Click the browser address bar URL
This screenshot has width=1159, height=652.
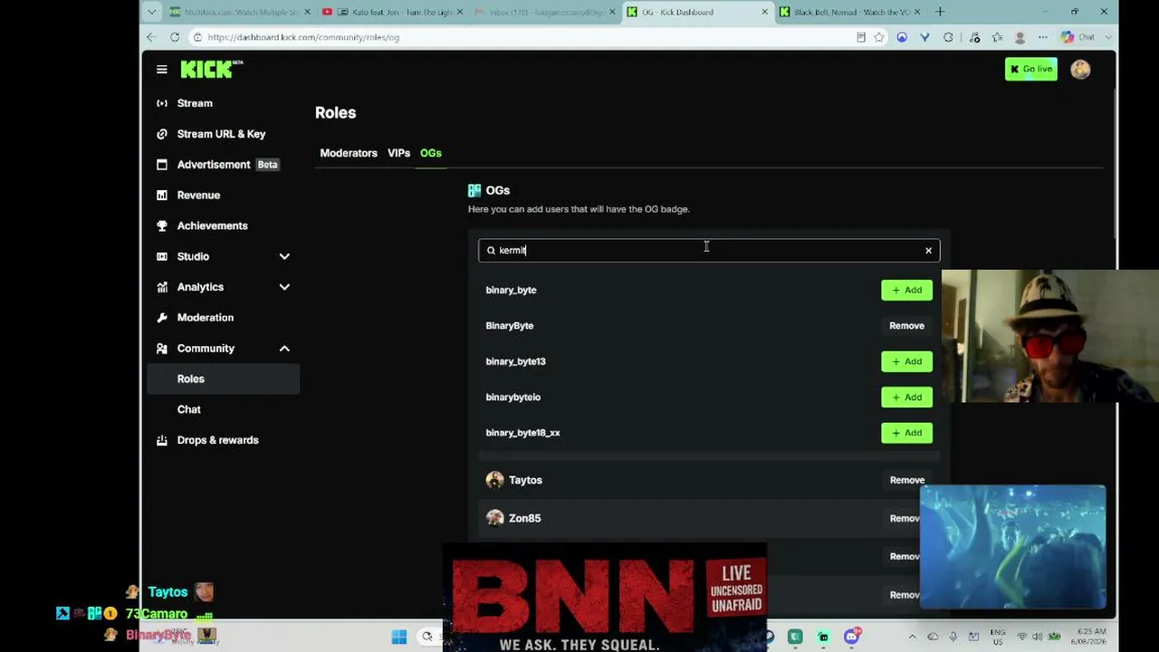point(303,37)
